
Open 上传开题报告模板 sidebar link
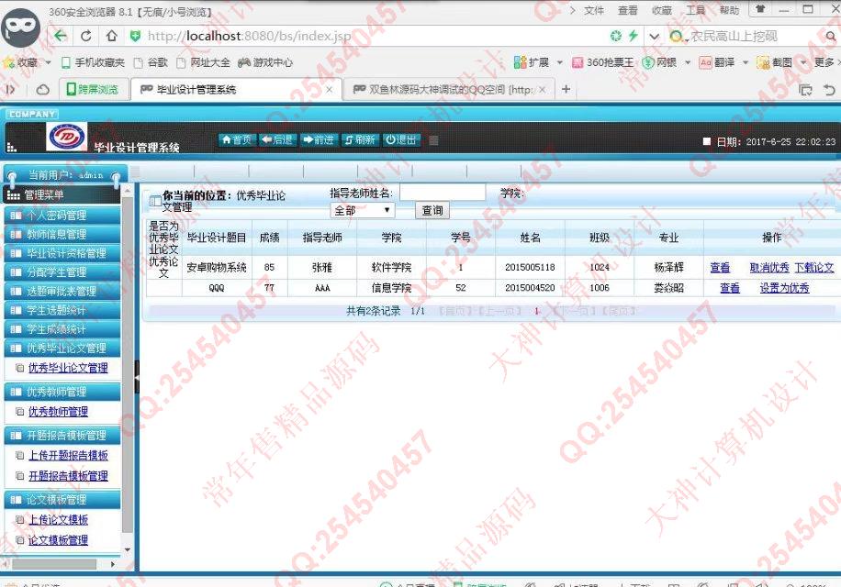68,455
